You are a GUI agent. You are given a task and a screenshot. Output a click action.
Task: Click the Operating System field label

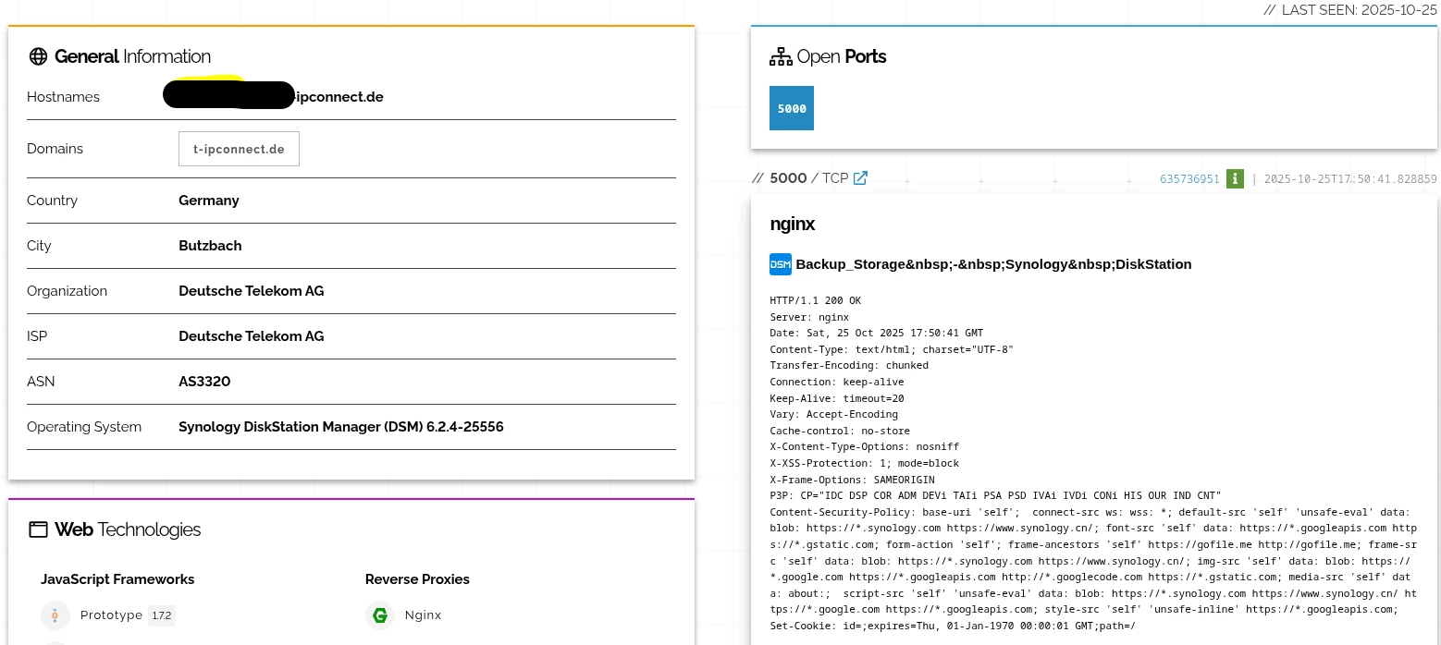pos(84,427)
